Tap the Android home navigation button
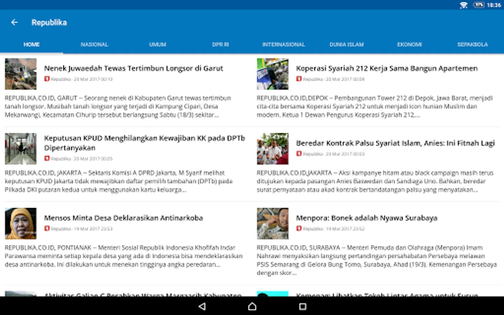The width and height of the screenshot is (504, 315). (252, 307)
